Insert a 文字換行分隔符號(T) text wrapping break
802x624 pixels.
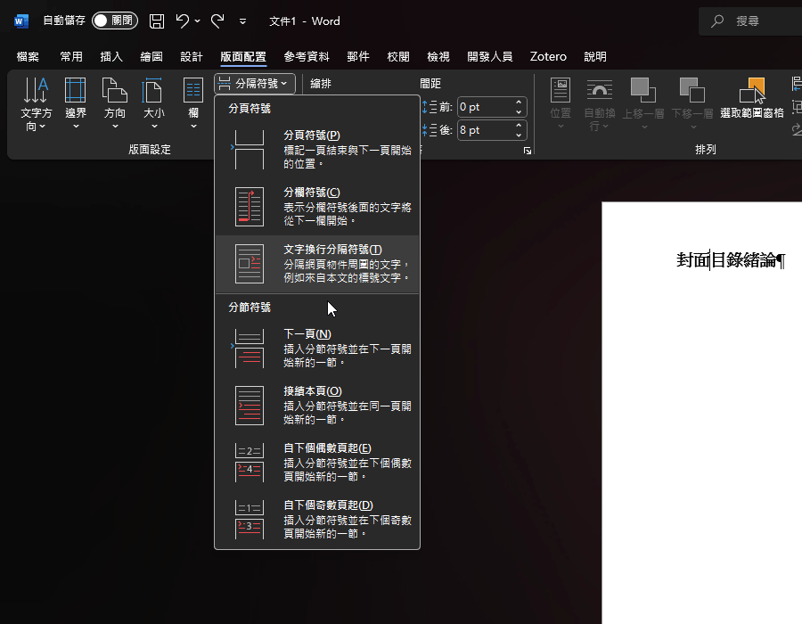pos(317,263)
